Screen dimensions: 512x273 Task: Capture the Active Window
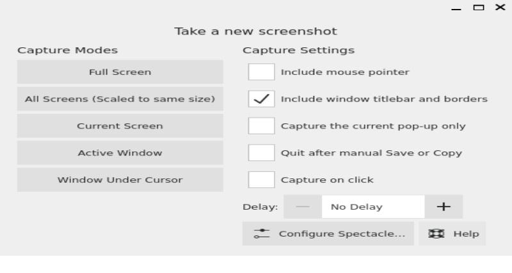tap(120, 153)
